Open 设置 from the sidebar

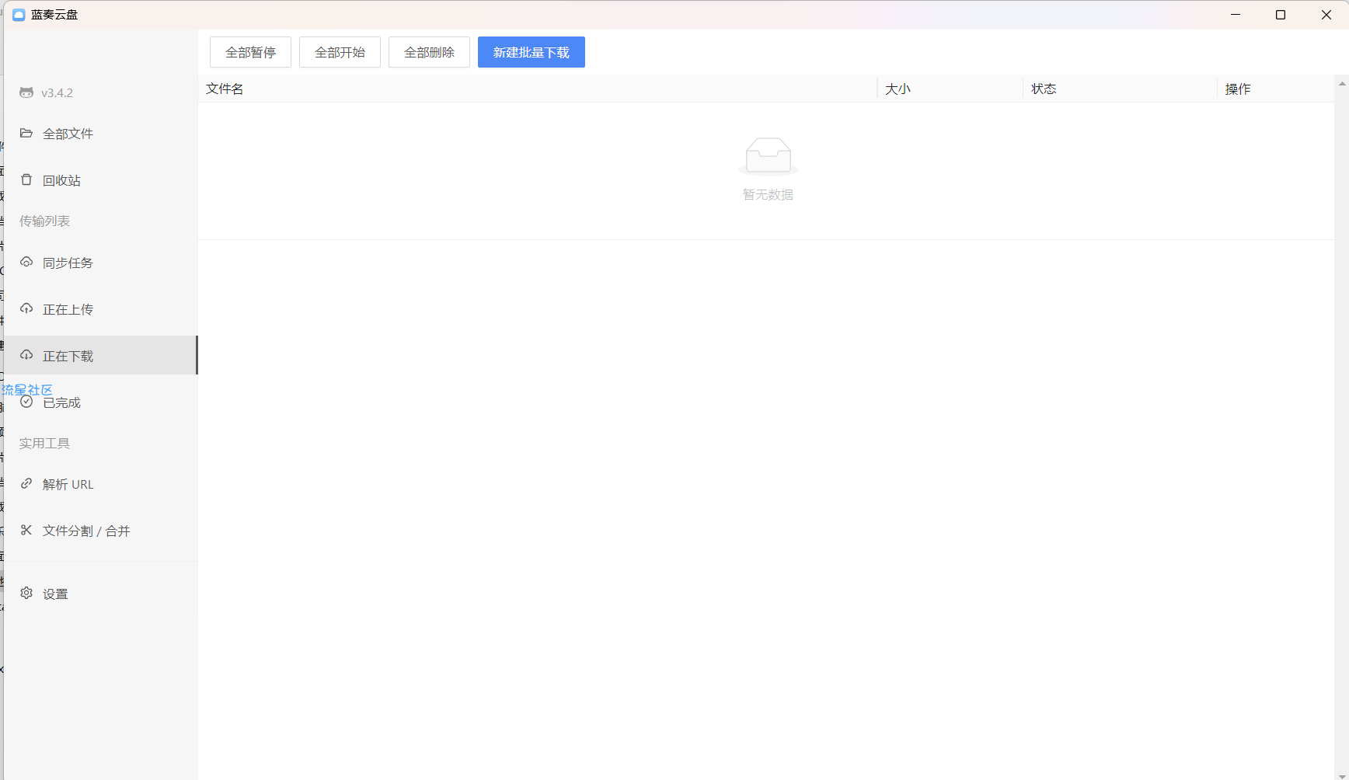[101, 594]
